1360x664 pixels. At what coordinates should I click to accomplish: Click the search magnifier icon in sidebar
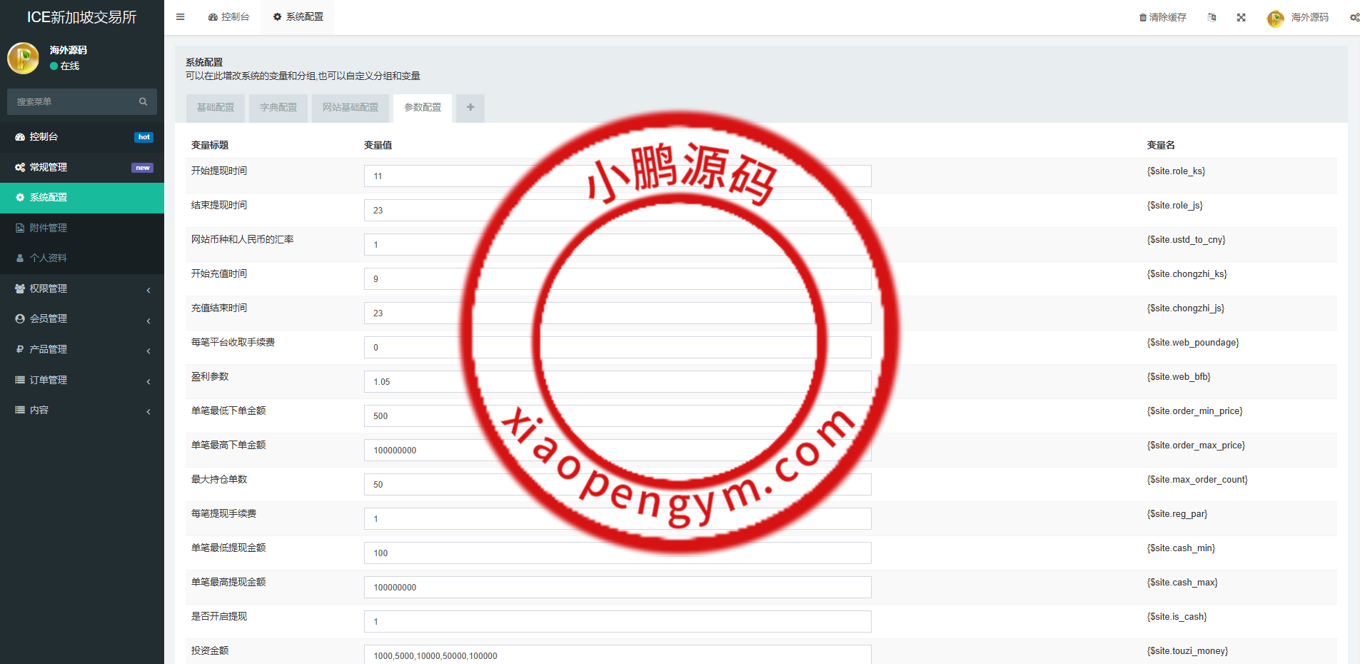point(143,102)
